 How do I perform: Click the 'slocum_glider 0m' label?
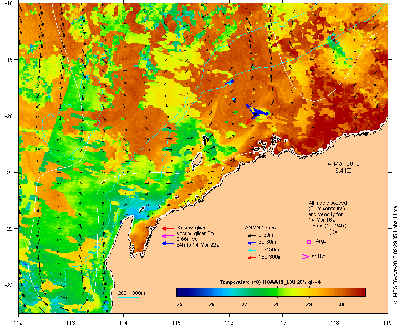[x=195, y=233]
